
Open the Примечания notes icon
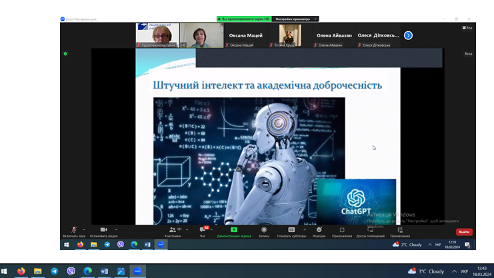[400, 230]
